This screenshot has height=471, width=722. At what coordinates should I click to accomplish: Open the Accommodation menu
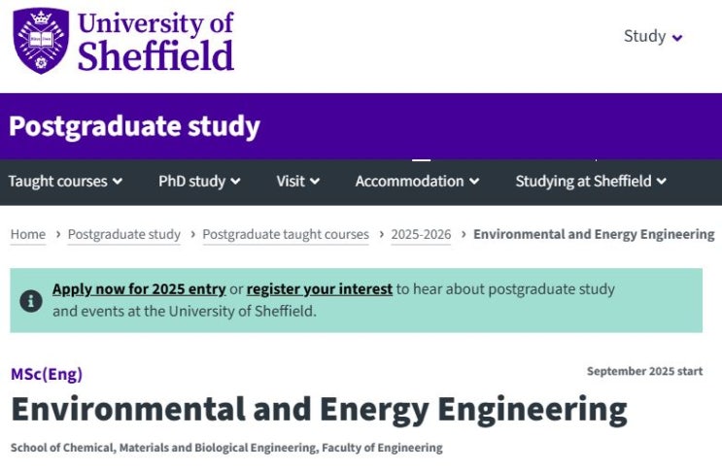pyautogui.click(x=417, y=182)
